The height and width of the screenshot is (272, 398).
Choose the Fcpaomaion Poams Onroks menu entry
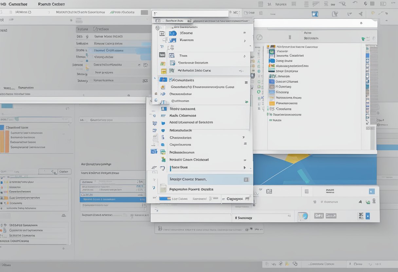tap(191, 189)
